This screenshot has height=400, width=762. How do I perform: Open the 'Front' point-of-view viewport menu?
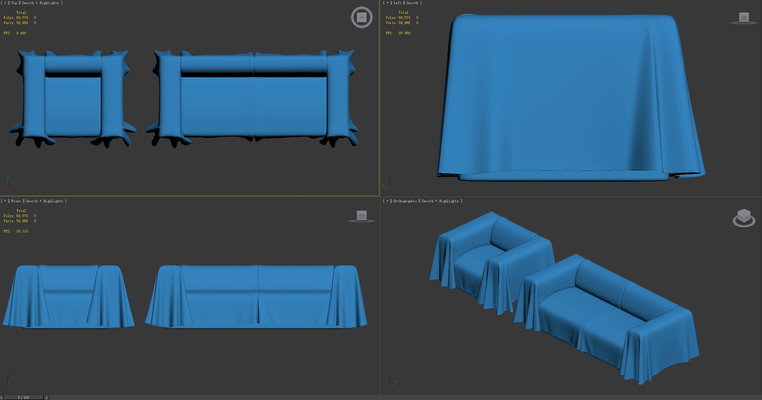pyautogui.click(x=16, y=201)
